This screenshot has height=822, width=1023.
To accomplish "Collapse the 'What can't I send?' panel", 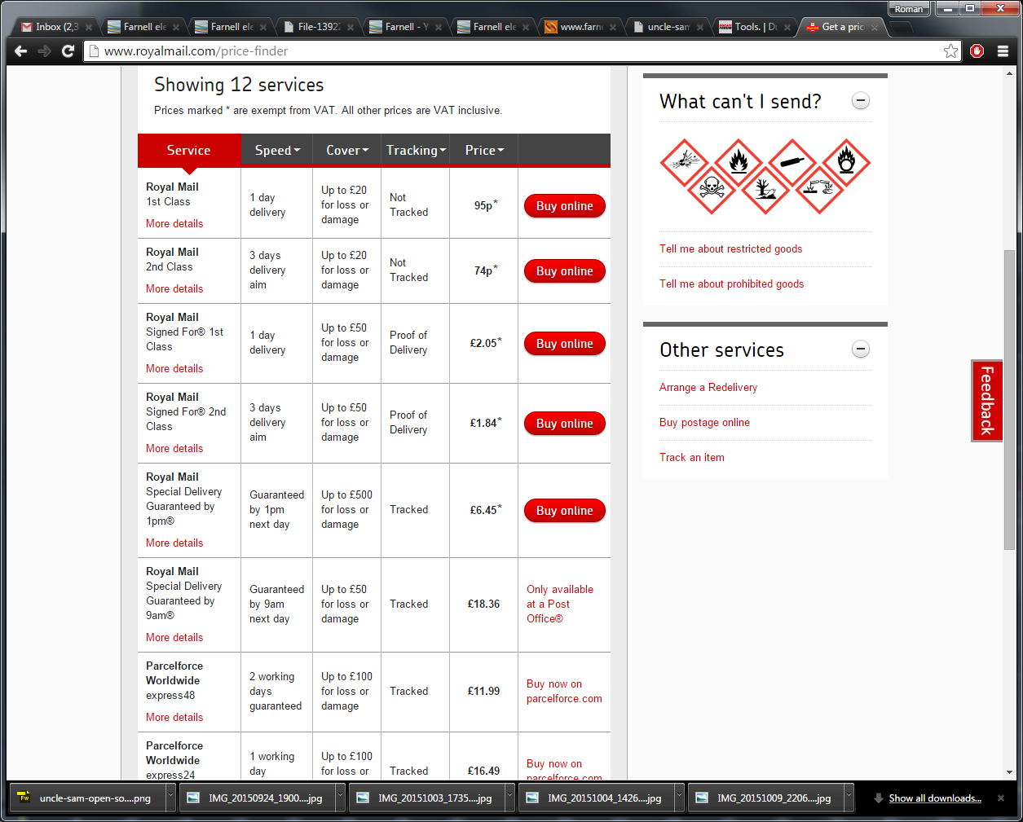I will (x=860, y=101).
